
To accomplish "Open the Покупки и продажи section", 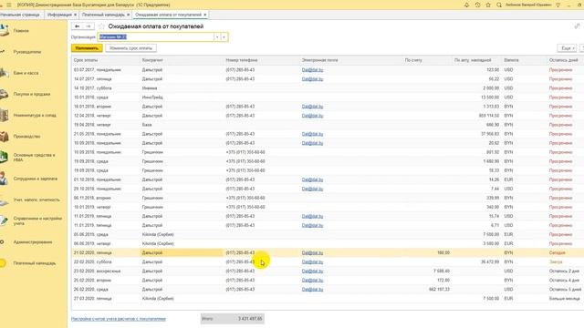I will tap(32, 95).
